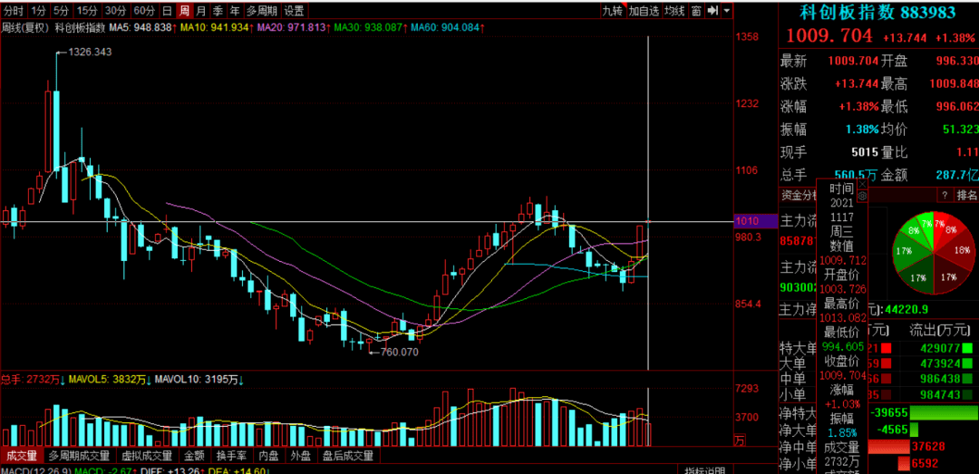Switch to the 金额 amount indicator tab
Viewport: 979px width, 474px height.
pyautogui.click(x=194, y=457)
